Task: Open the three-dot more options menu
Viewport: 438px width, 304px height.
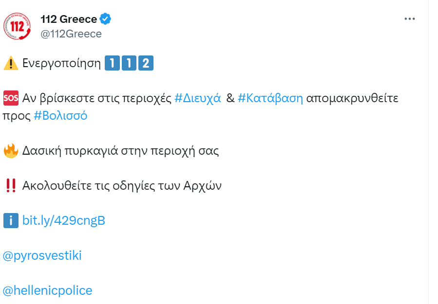Action: 410,19
